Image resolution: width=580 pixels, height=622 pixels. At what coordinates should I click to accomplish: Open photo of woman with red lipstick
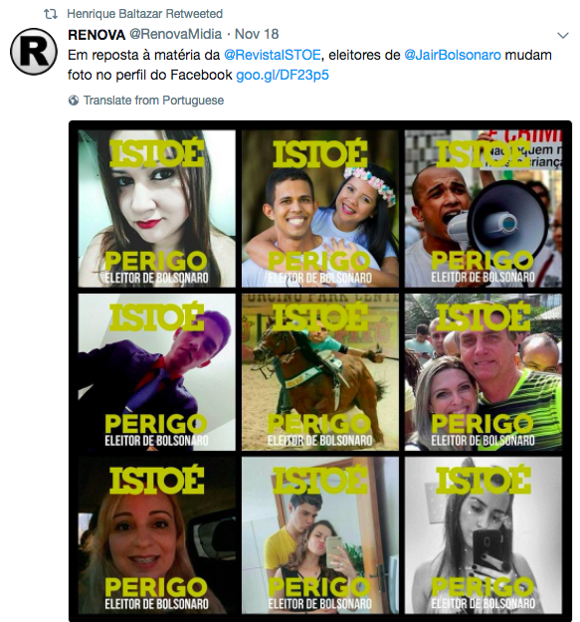[x=156, y=209]
